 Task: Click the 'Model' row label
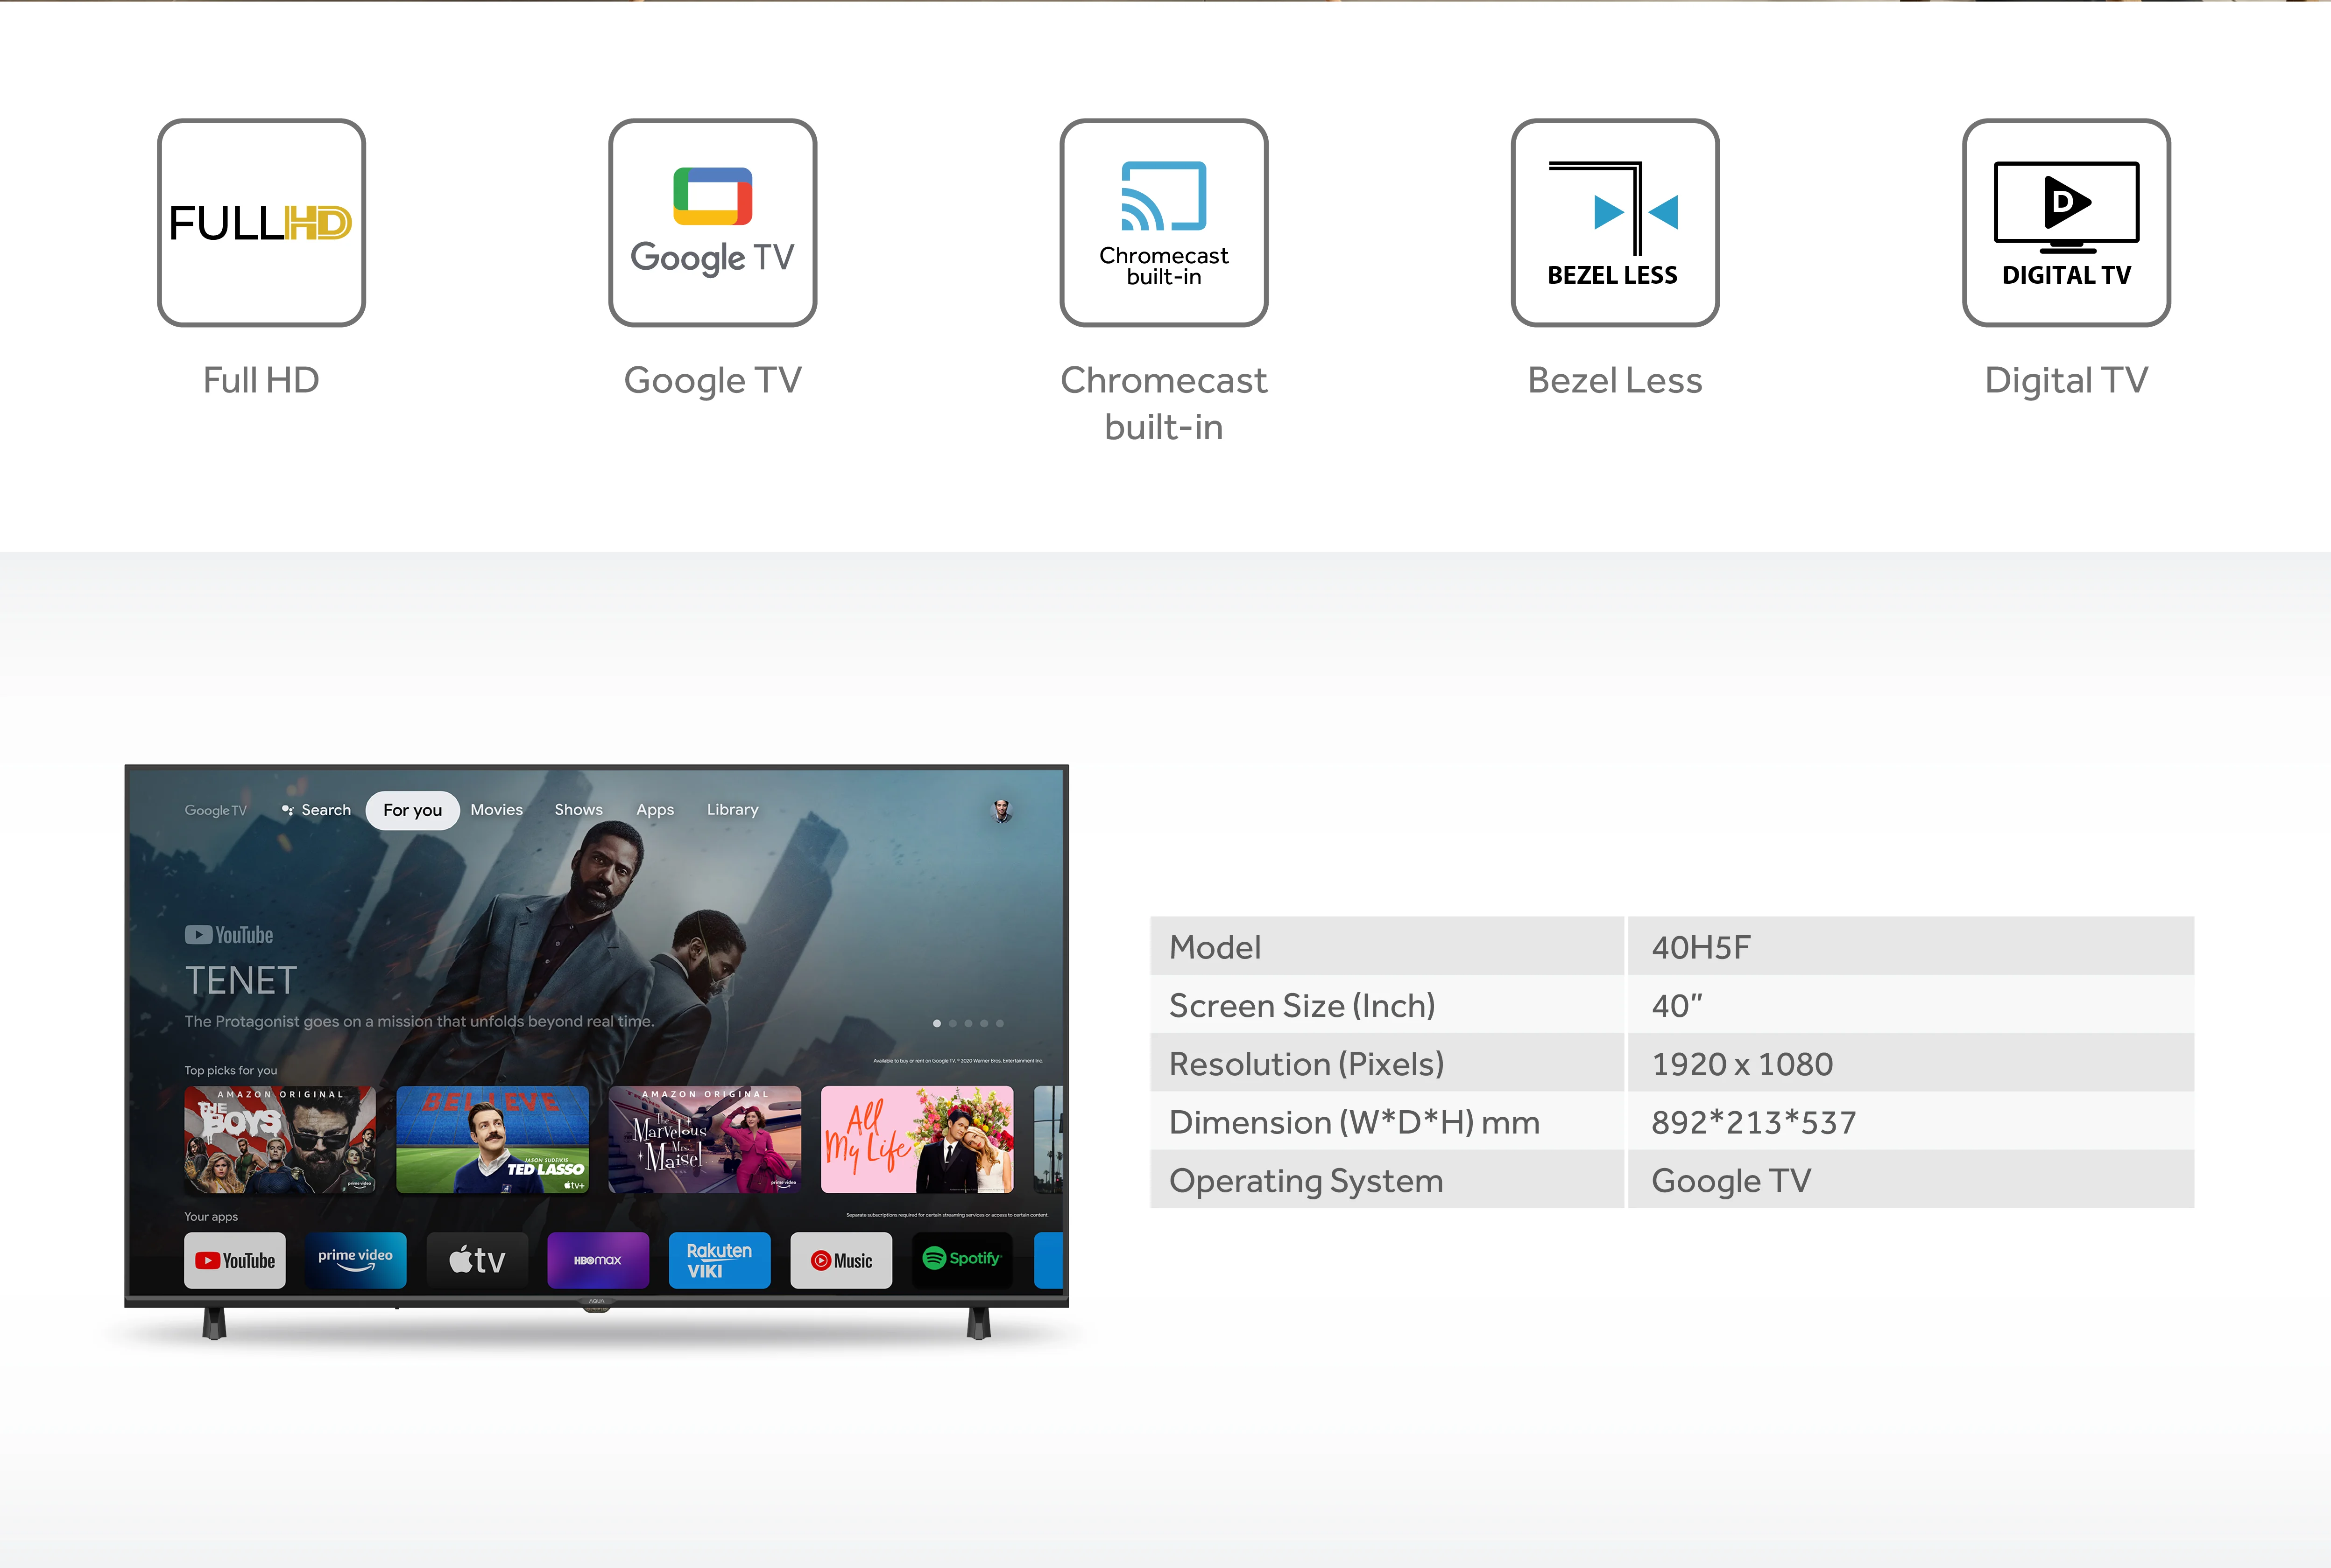pyautogui.click(x=1215, y=947)
